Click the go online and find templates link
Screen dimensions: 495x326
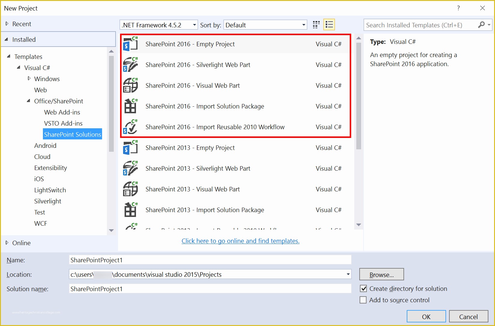coord(240,241)
